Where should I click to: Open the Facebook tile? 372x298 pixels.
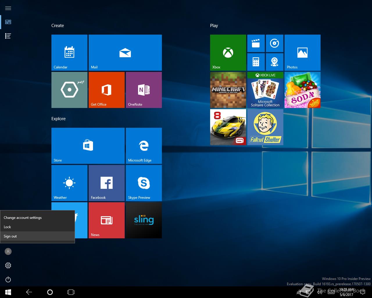pos(107,183)
